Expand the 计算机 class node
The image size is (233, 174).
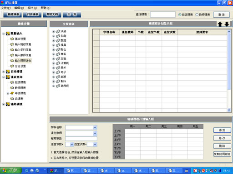[53, 63]
